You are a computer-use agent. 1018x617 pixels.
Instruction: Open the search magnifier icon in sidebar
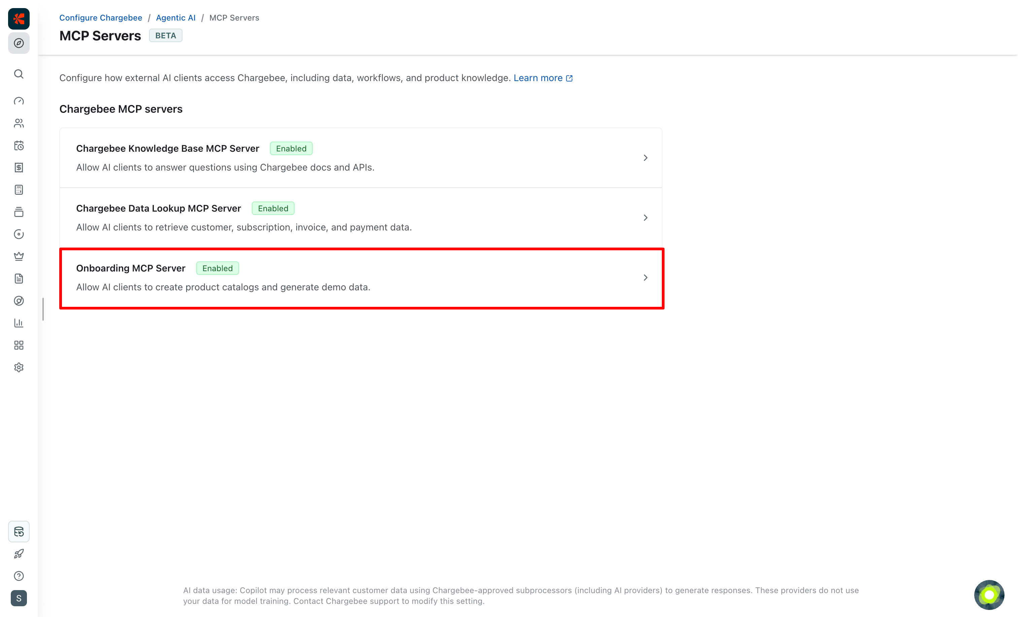click(19, 74)
